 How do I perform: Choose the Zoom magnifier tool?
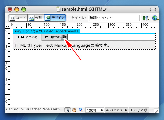click(x=81, y=110)
